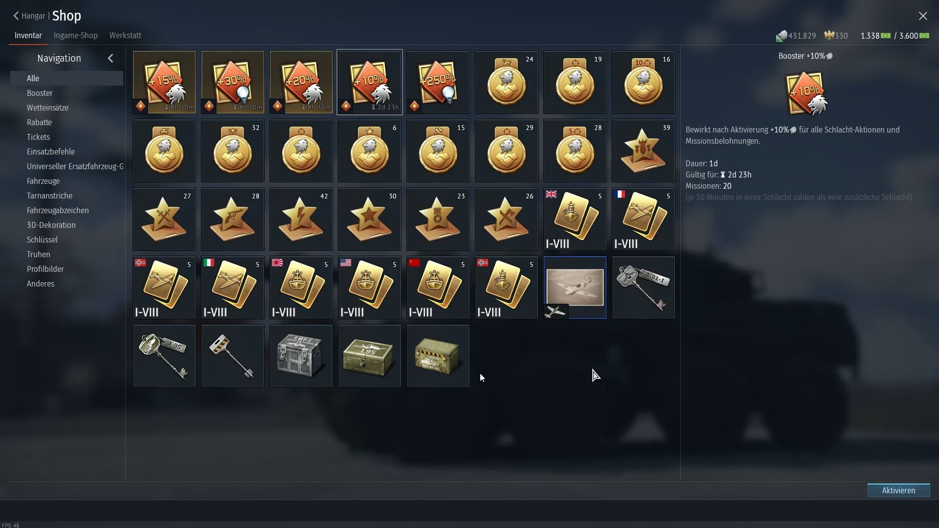Open the Werkstatt tab
939x528 pixels.
[x=125, y=35]
